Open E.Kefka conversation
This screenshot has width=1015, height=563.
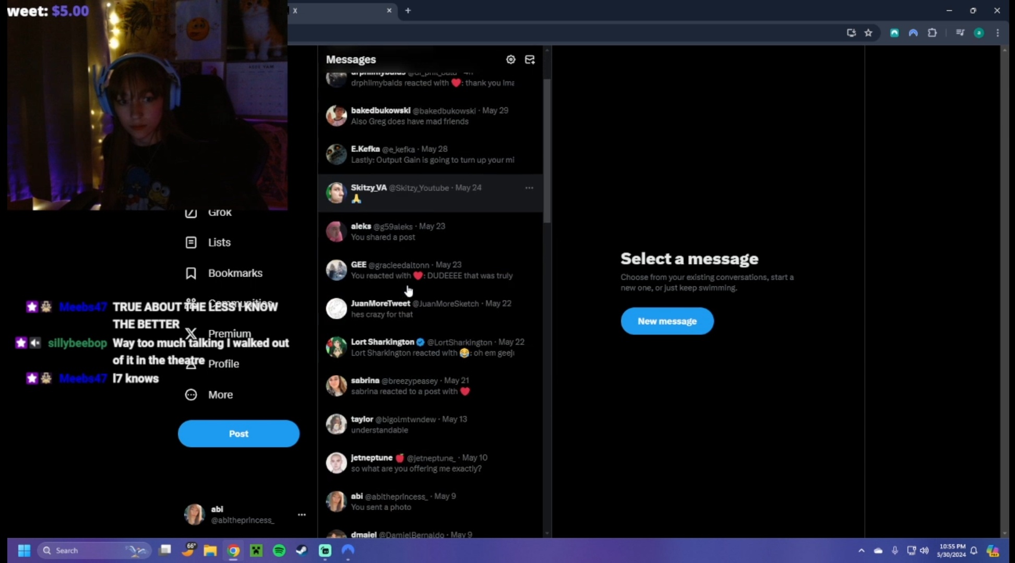[x=430, y=154]
